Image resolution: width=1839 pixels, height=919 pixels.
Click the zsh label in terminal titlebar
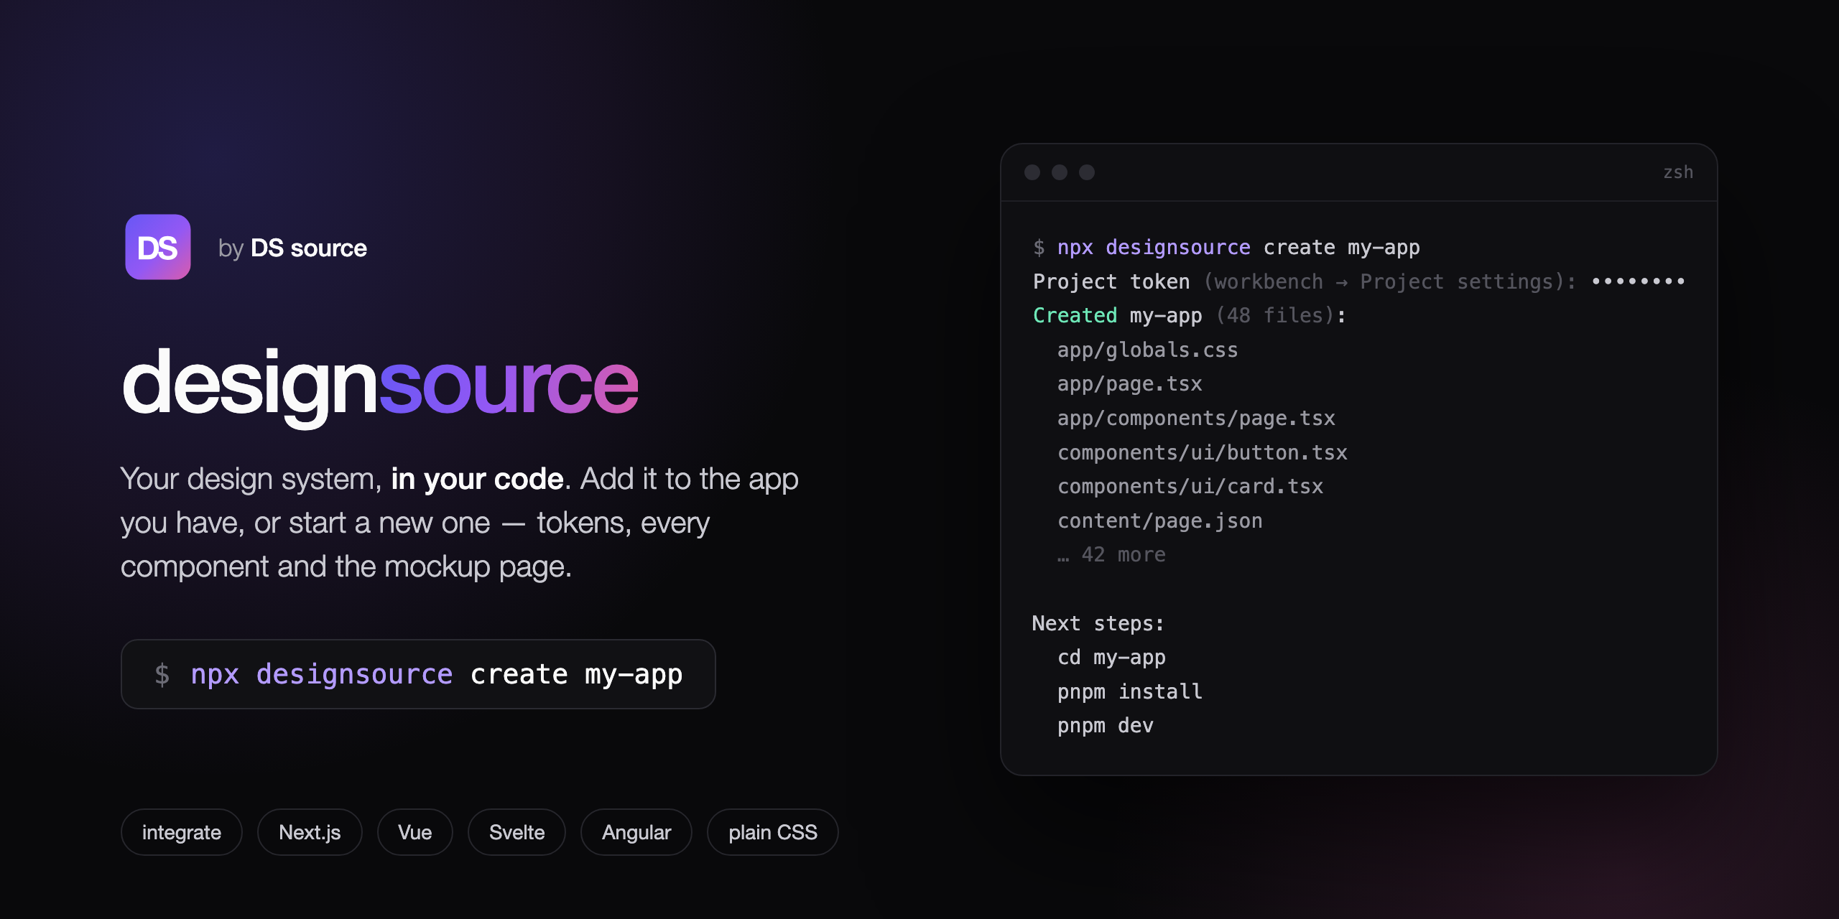point(1678,172)
